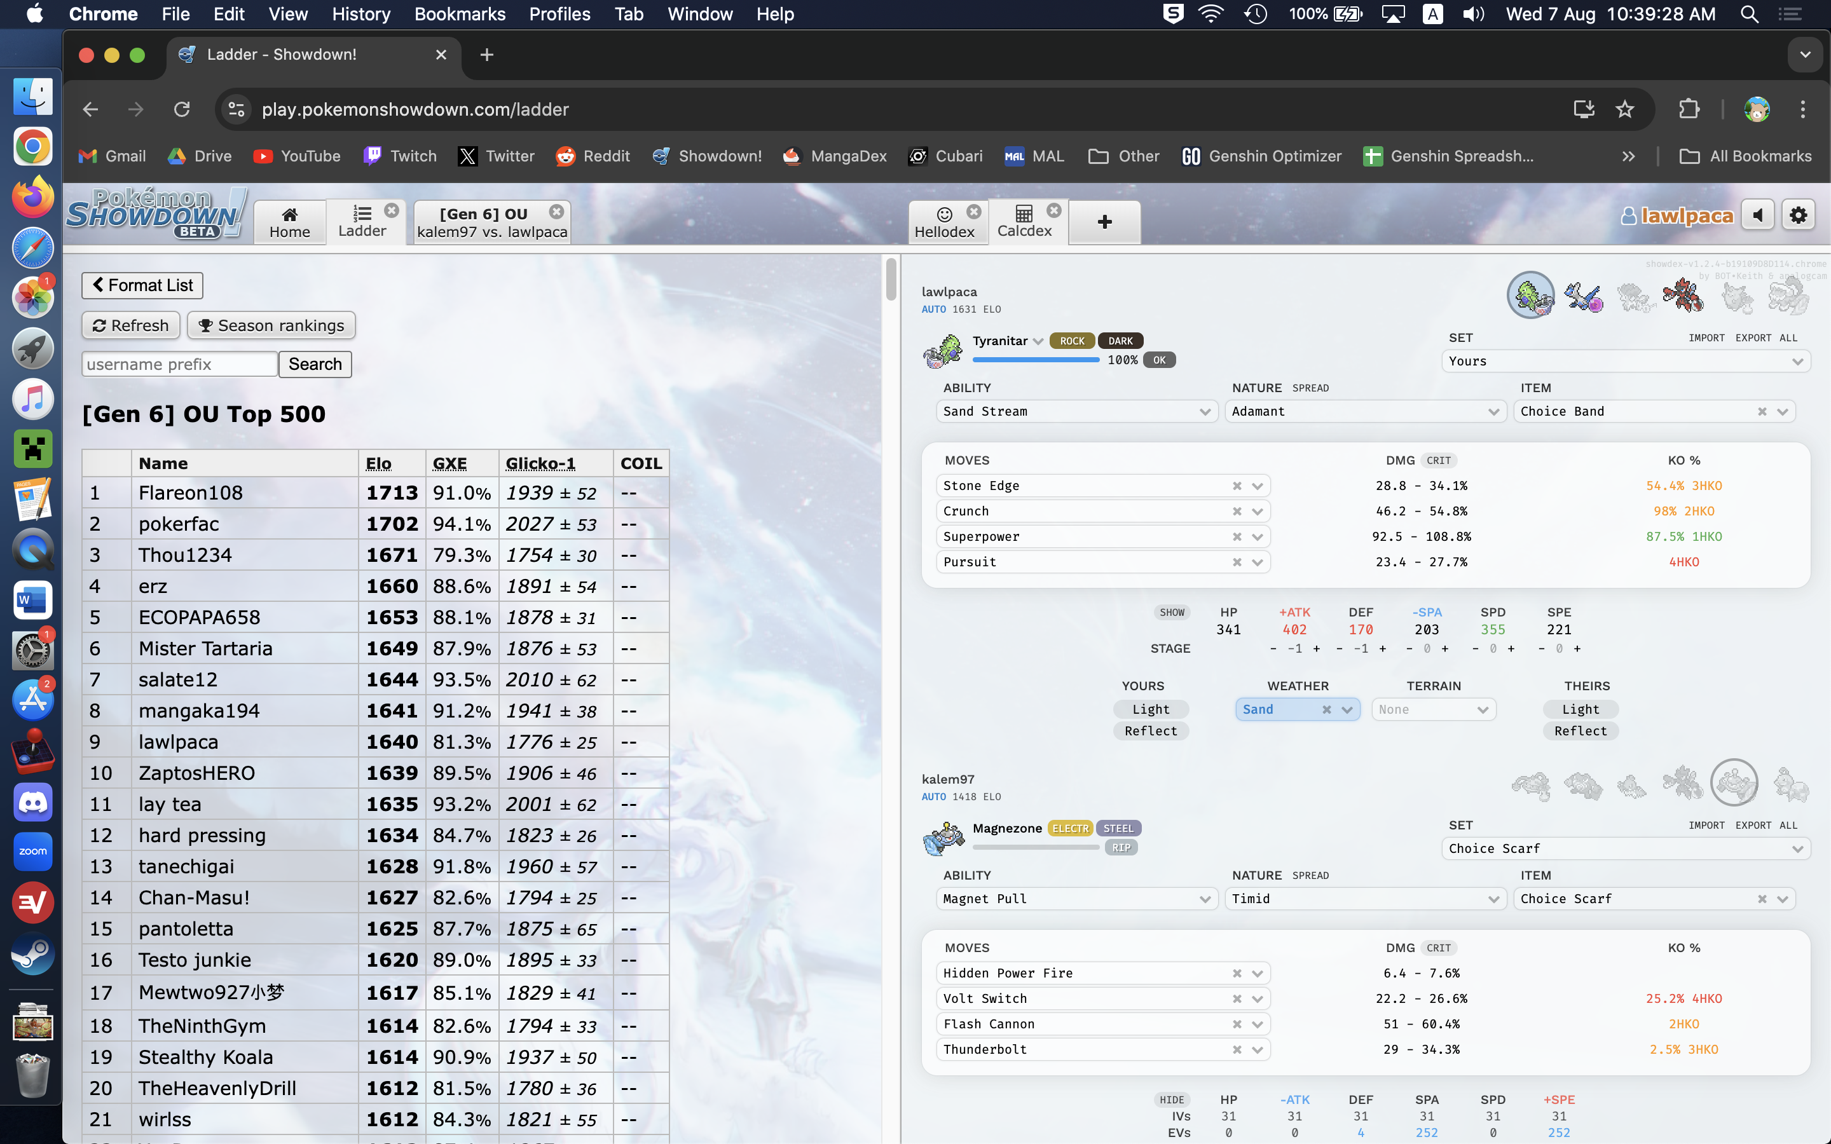The width and height of the screenshot is (1831, 1144).
Task: Click the Showdown sound mute speaker icon
Action: click(1758, 215)
